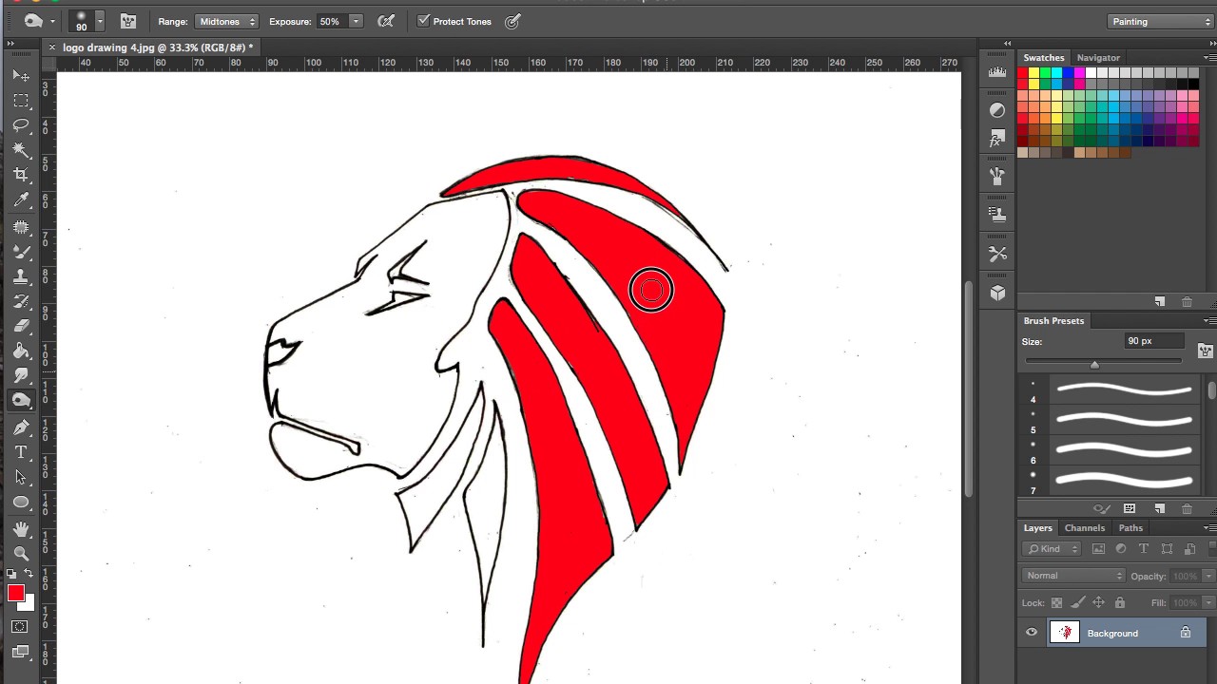Open the brush preset picker arrow

click(99, 21)
